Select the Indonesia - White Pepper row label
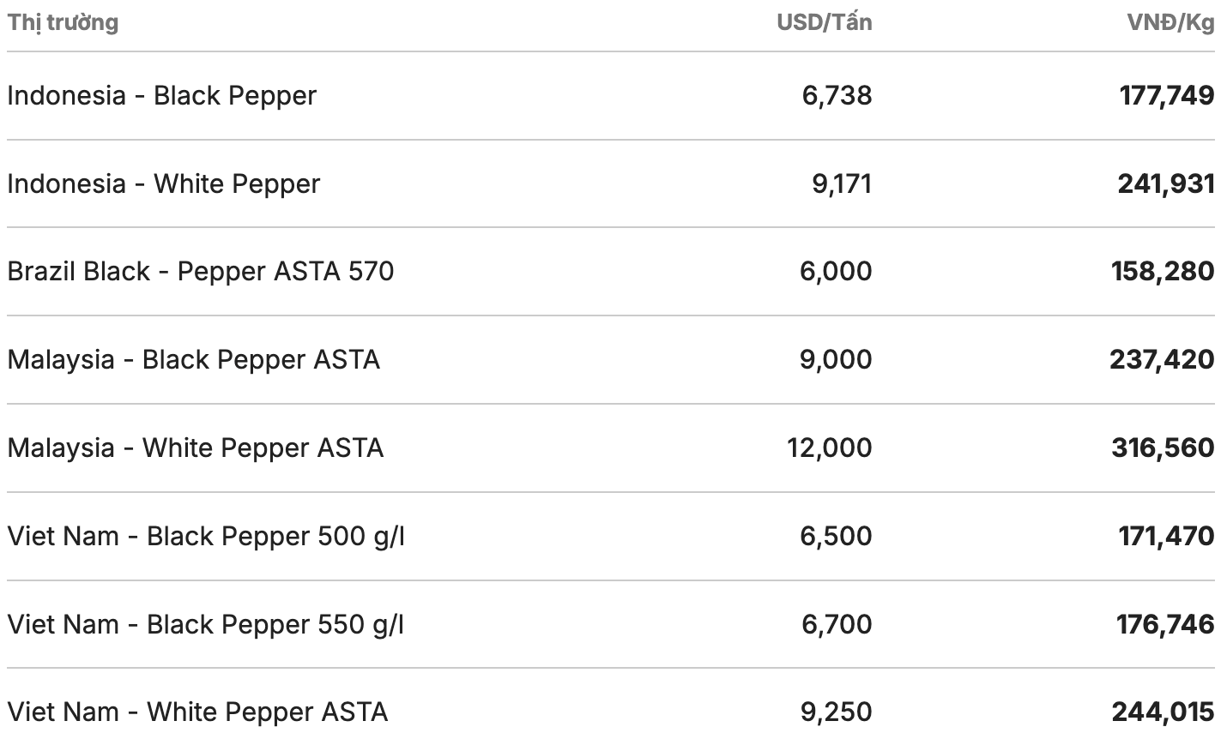The height and width of the screenshot is (739, 1227). point(163,183)
